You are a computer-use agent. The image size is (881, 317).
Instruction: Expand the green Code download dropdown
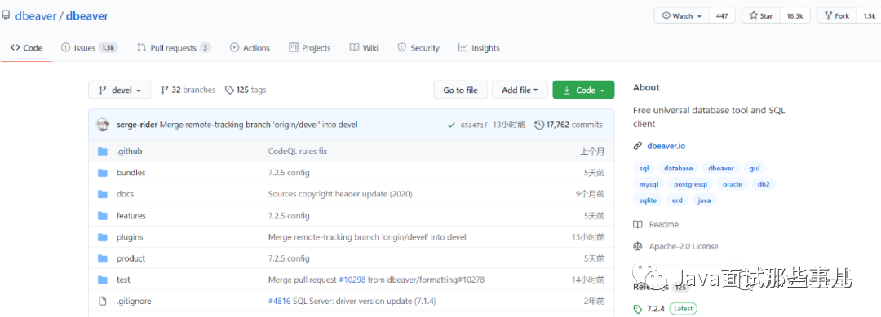pos(583,90)
